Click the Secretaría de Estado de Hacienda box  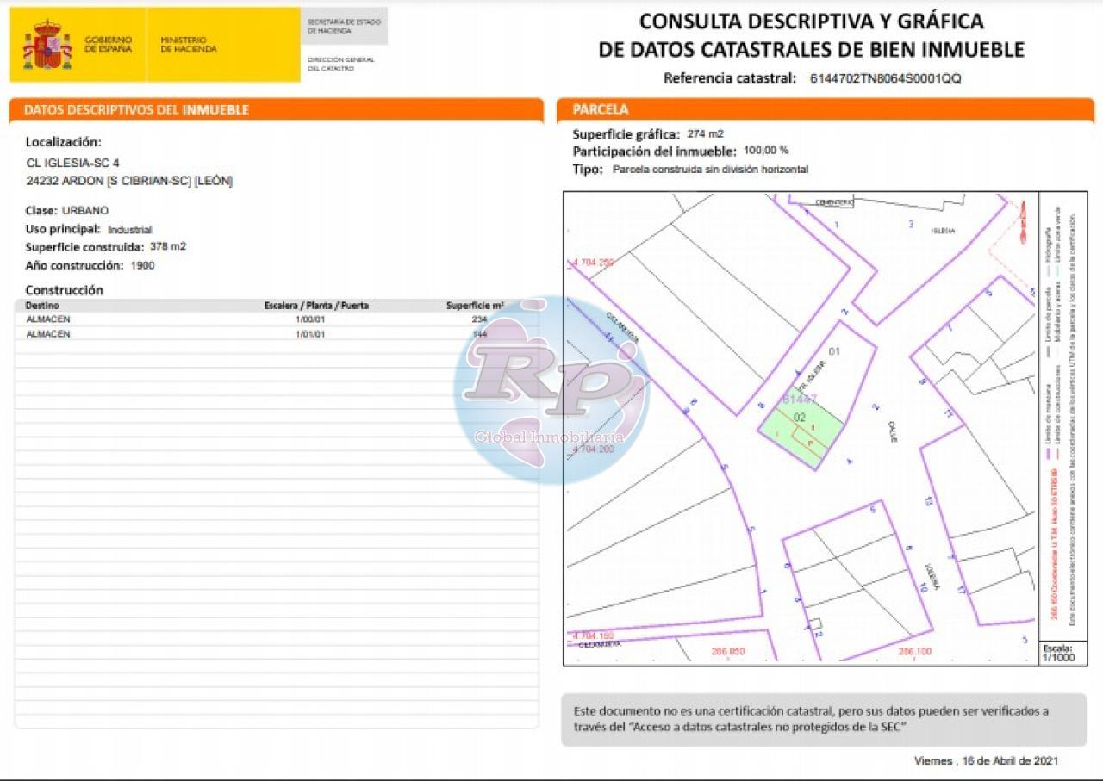(343, 26)
